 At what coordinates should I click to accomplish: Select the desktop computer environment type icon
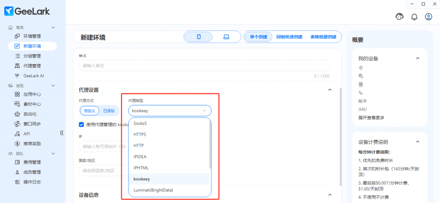[226, 37]
